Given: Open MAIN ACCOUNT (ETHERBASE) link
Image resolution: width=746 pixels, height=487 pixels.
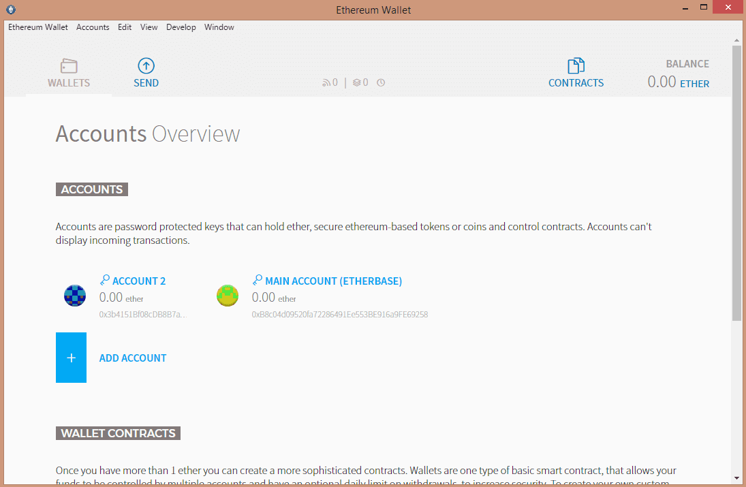Looking at the screenshot, I should [x=333, y=281].
